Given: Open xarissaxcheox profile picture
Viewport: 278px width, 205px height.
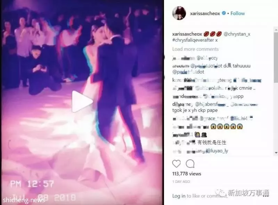Looking at the screenshot, I should [x=179, y=13].
